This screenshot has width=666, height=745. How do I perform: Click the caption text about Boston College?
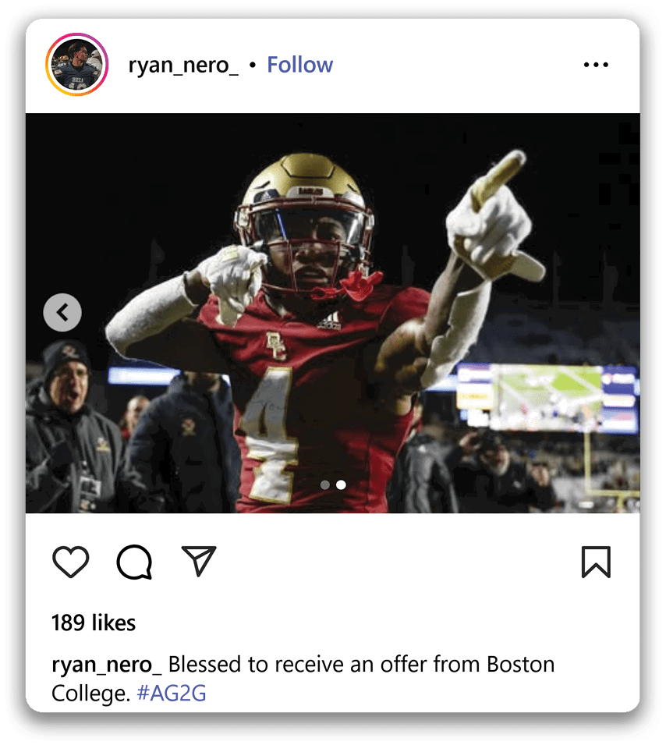click(359, 665)
